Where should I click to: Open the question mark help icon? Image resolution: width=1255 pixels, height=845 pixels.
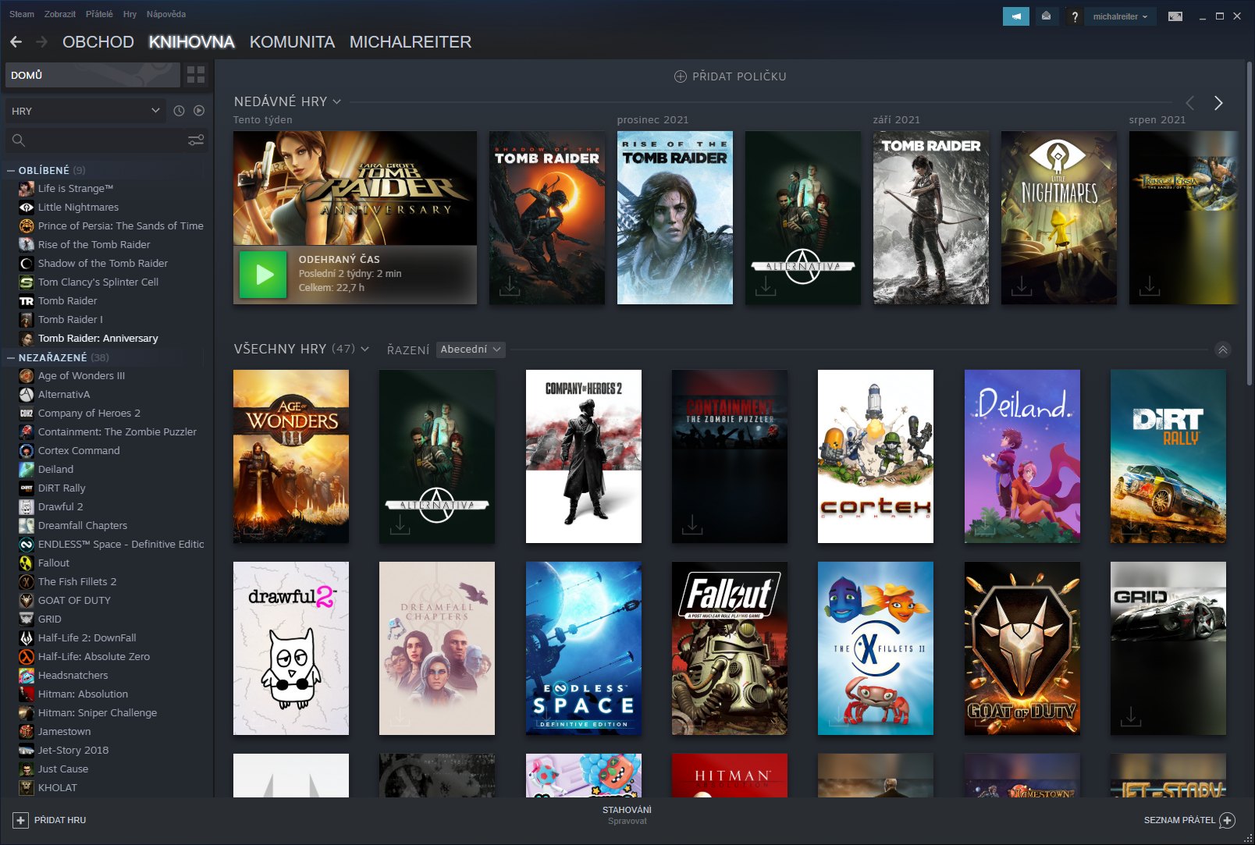tap(1075, 16)
